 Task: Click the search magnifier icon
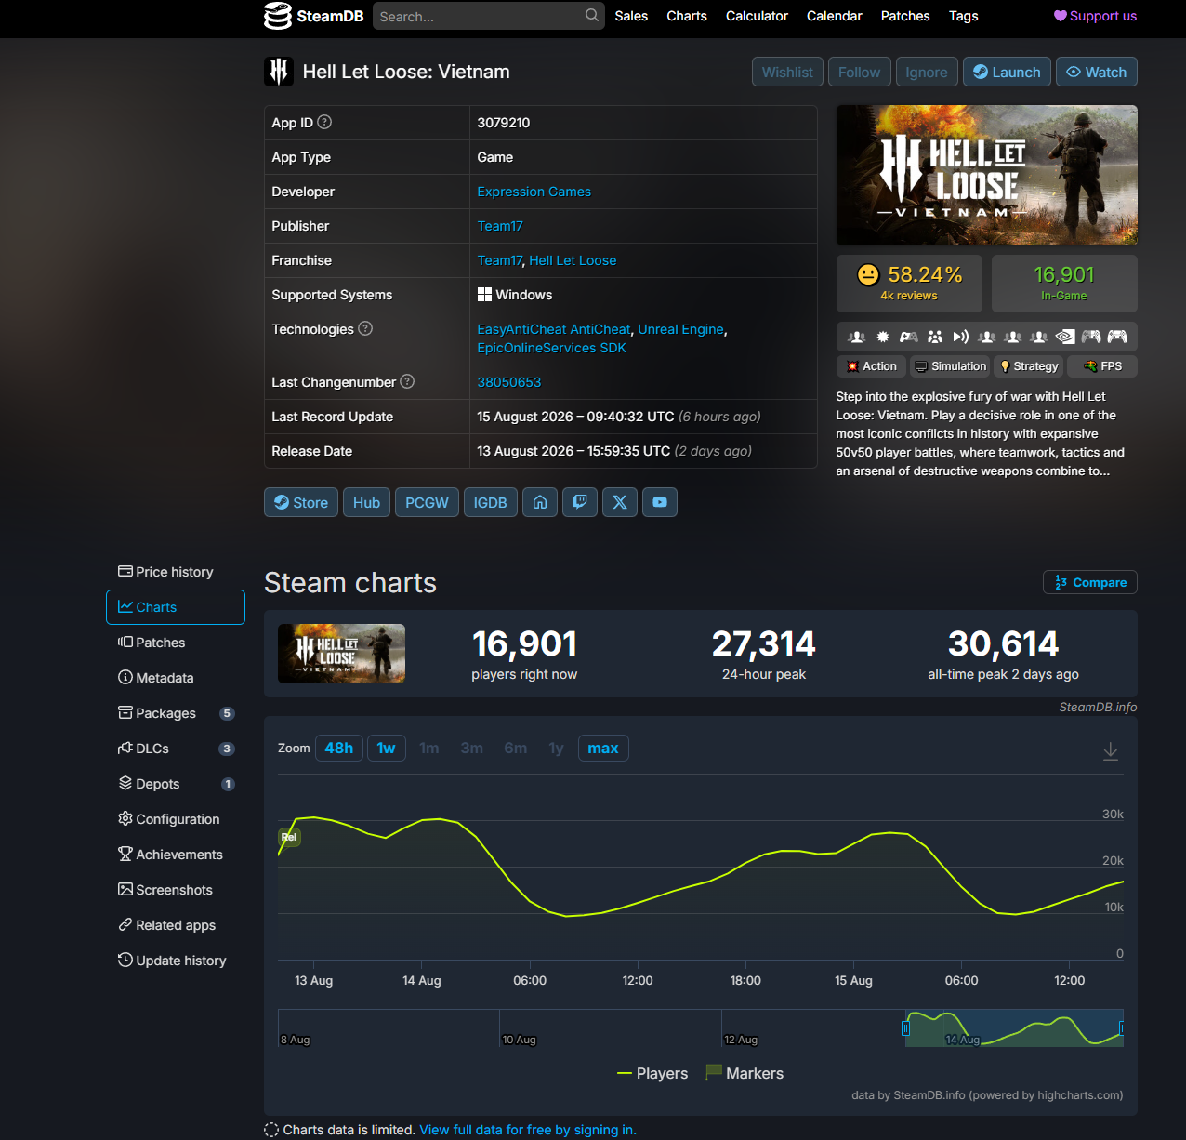tap(592, 16)
